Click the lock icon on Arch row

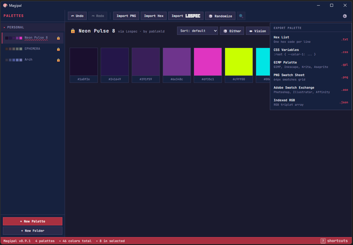pyautogui.click(x=58, y=60)
